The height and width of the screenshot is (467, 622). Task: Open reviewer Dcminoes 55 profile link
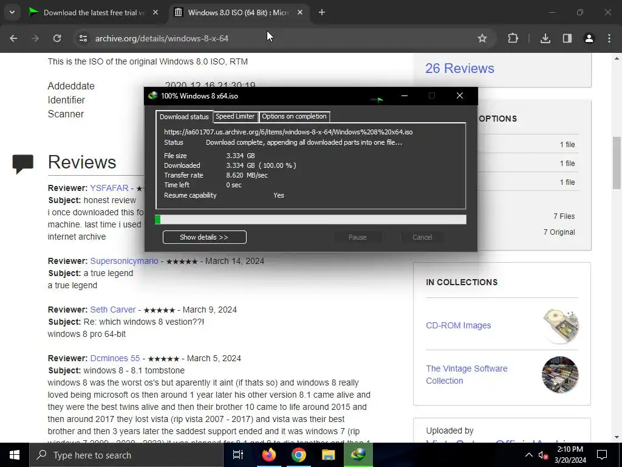pyautogui.click(x=115, y=358)
